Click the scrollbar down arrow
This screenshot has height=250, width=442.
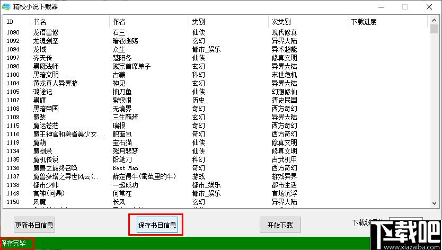[x=434, y=203]
